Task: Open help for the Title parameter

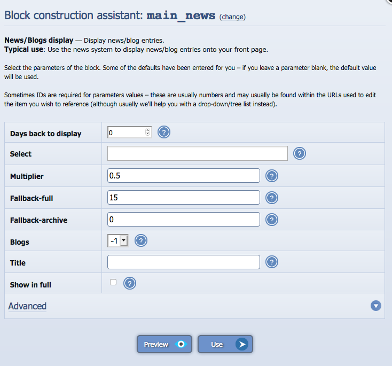Action: (x=272, y=262)
